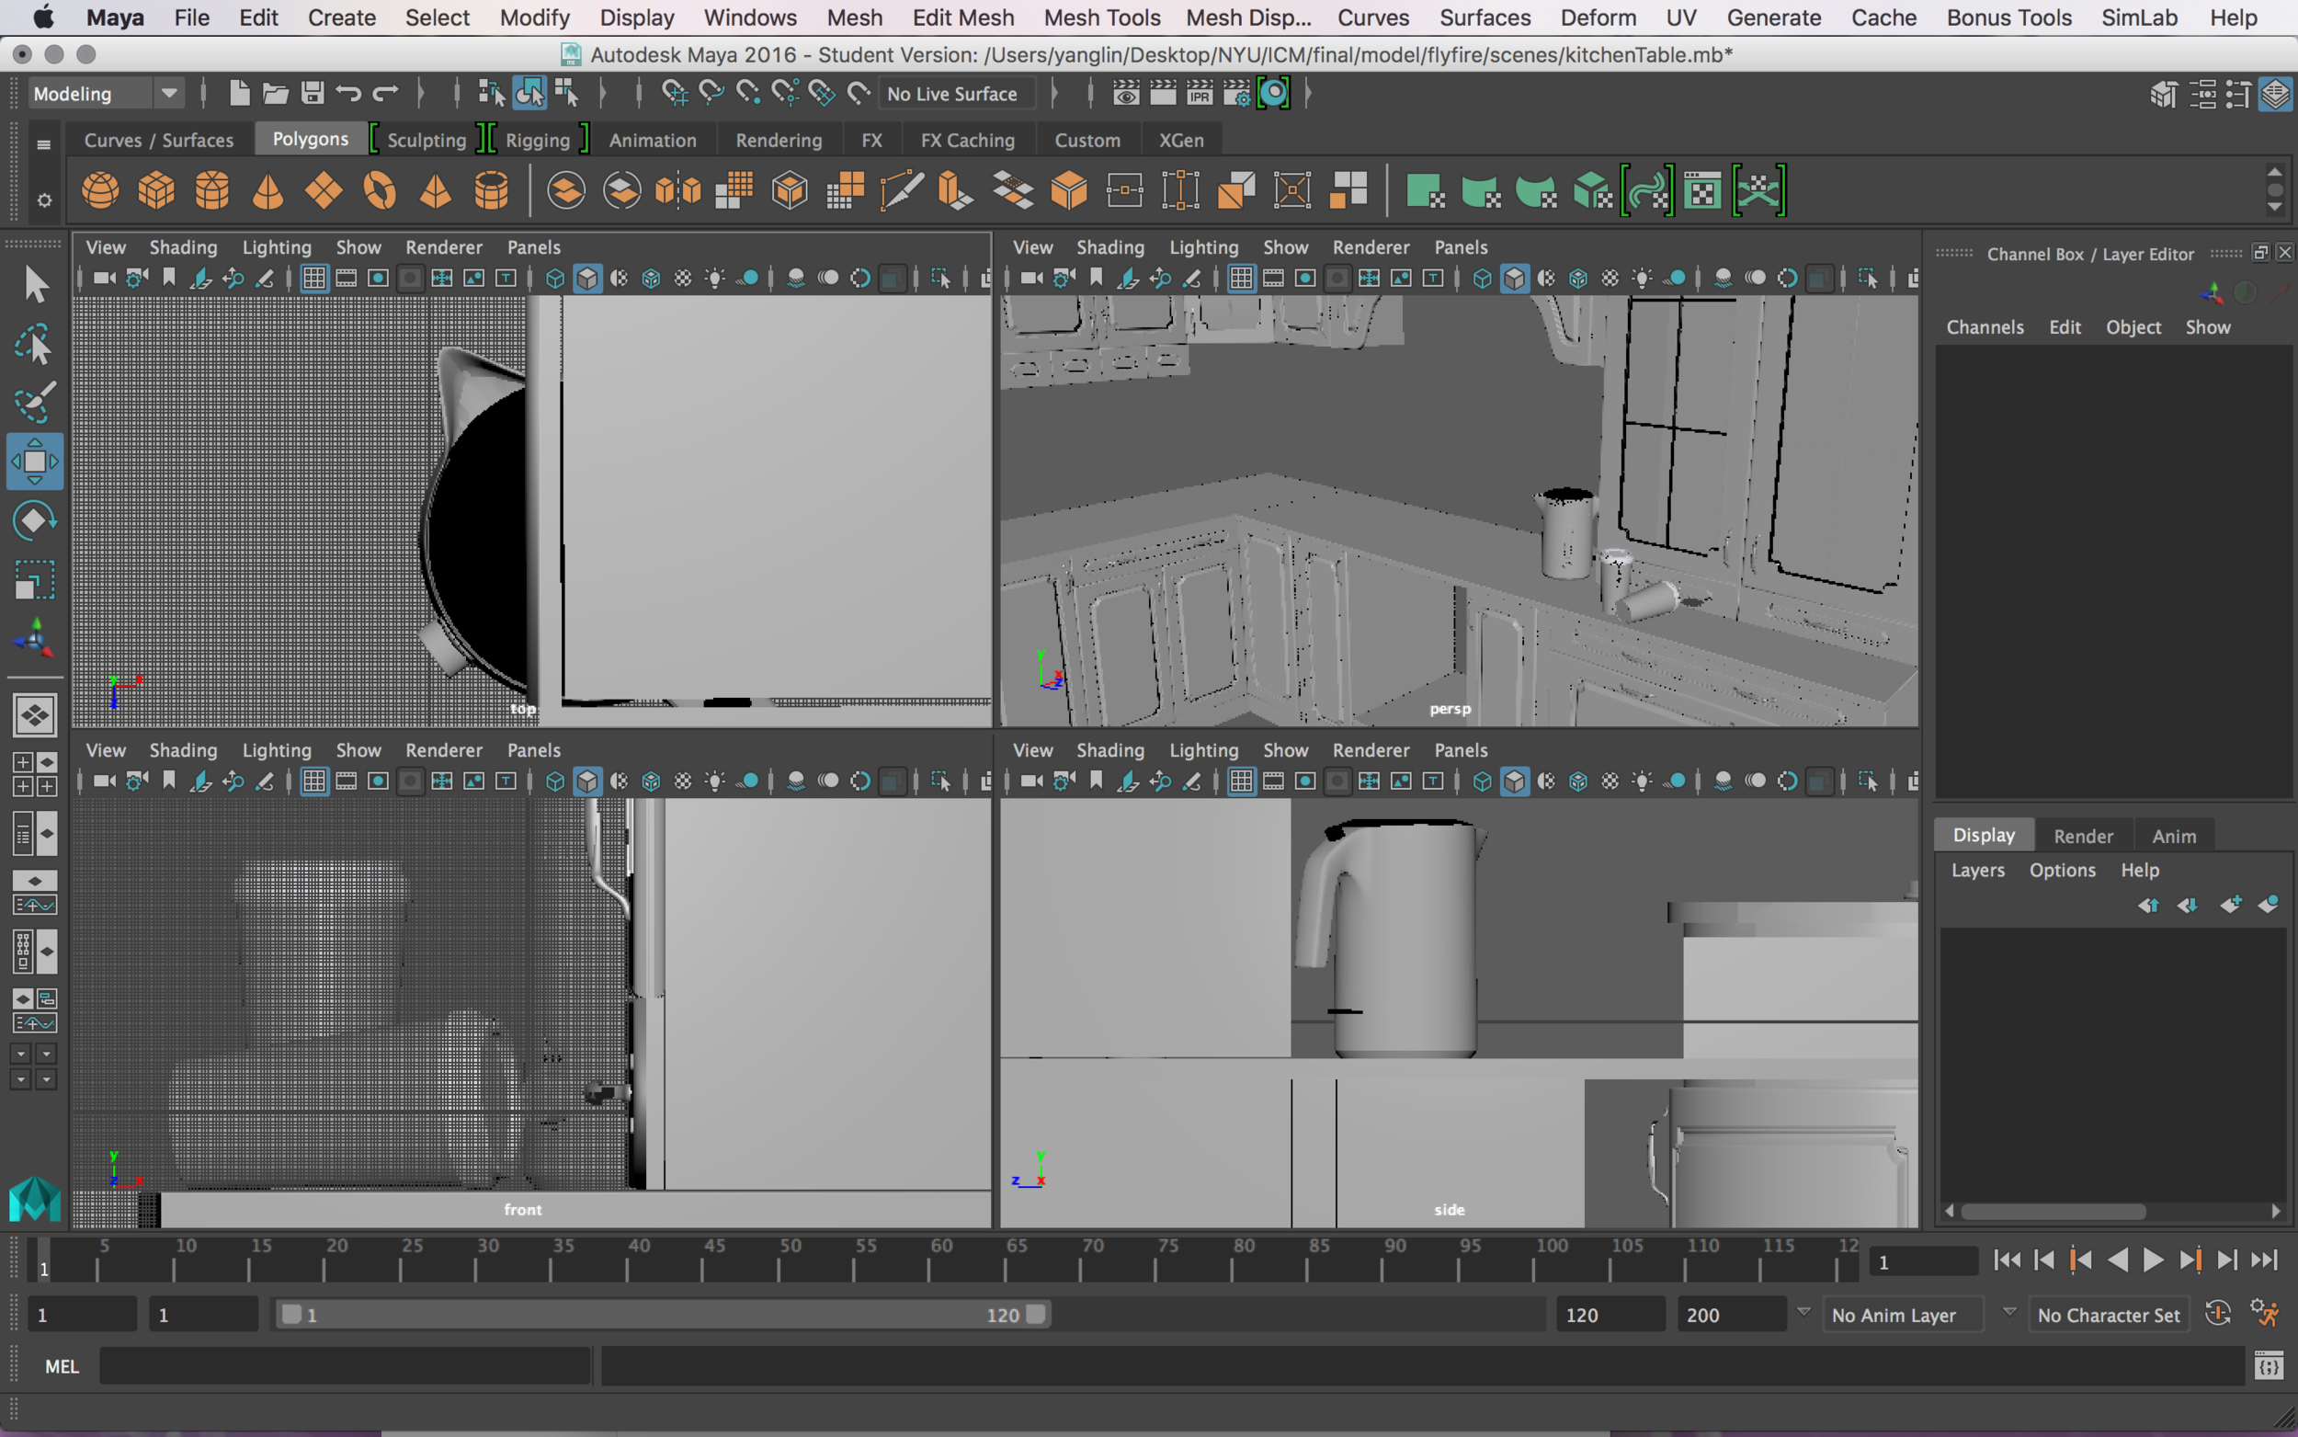Viewport: 2298px width, 1437px height.
Task: Activate the Rotate tool in toolbox
Action: [x=35, y=520]
